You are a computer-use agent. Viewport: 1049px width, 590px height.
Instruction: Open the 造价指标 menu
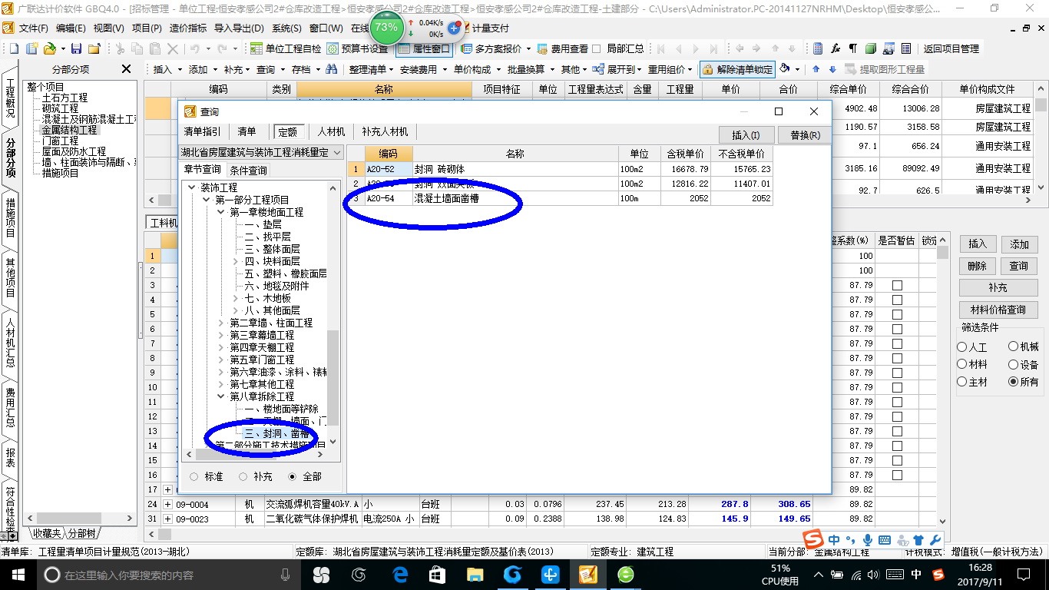[188, 28]
